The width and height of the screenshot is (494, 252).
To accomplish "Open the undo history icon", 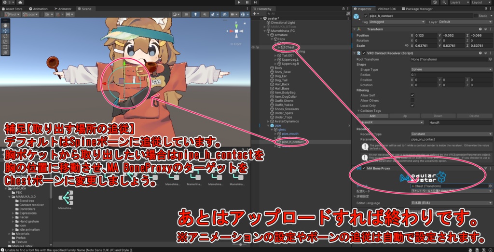I will tap(435, 2).
